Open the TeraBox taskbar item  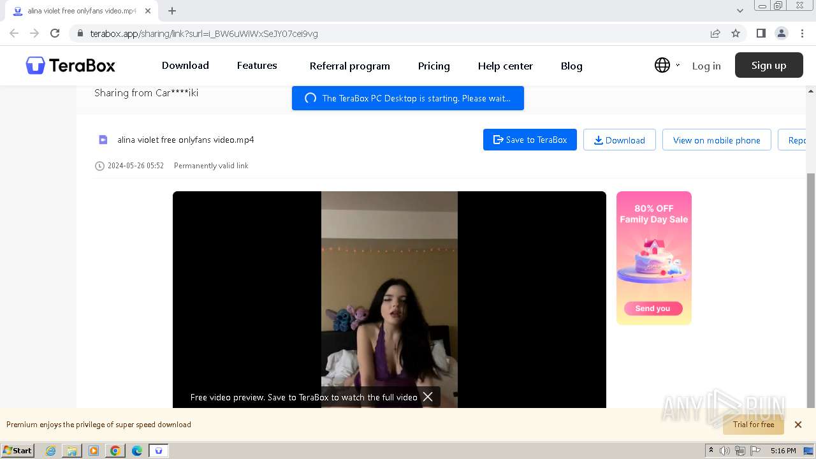point(159,451)
